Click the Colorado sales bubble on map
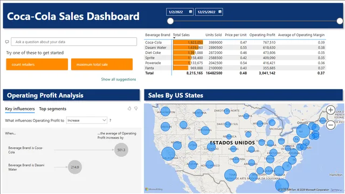 pyautogui.click(x=211, y=147)
